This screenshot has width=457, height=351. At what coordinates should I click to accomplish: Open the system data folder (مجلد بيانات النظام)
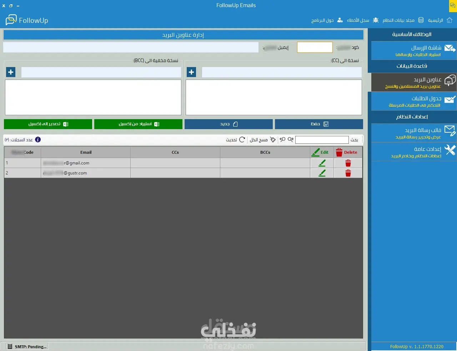coord(403,20)
